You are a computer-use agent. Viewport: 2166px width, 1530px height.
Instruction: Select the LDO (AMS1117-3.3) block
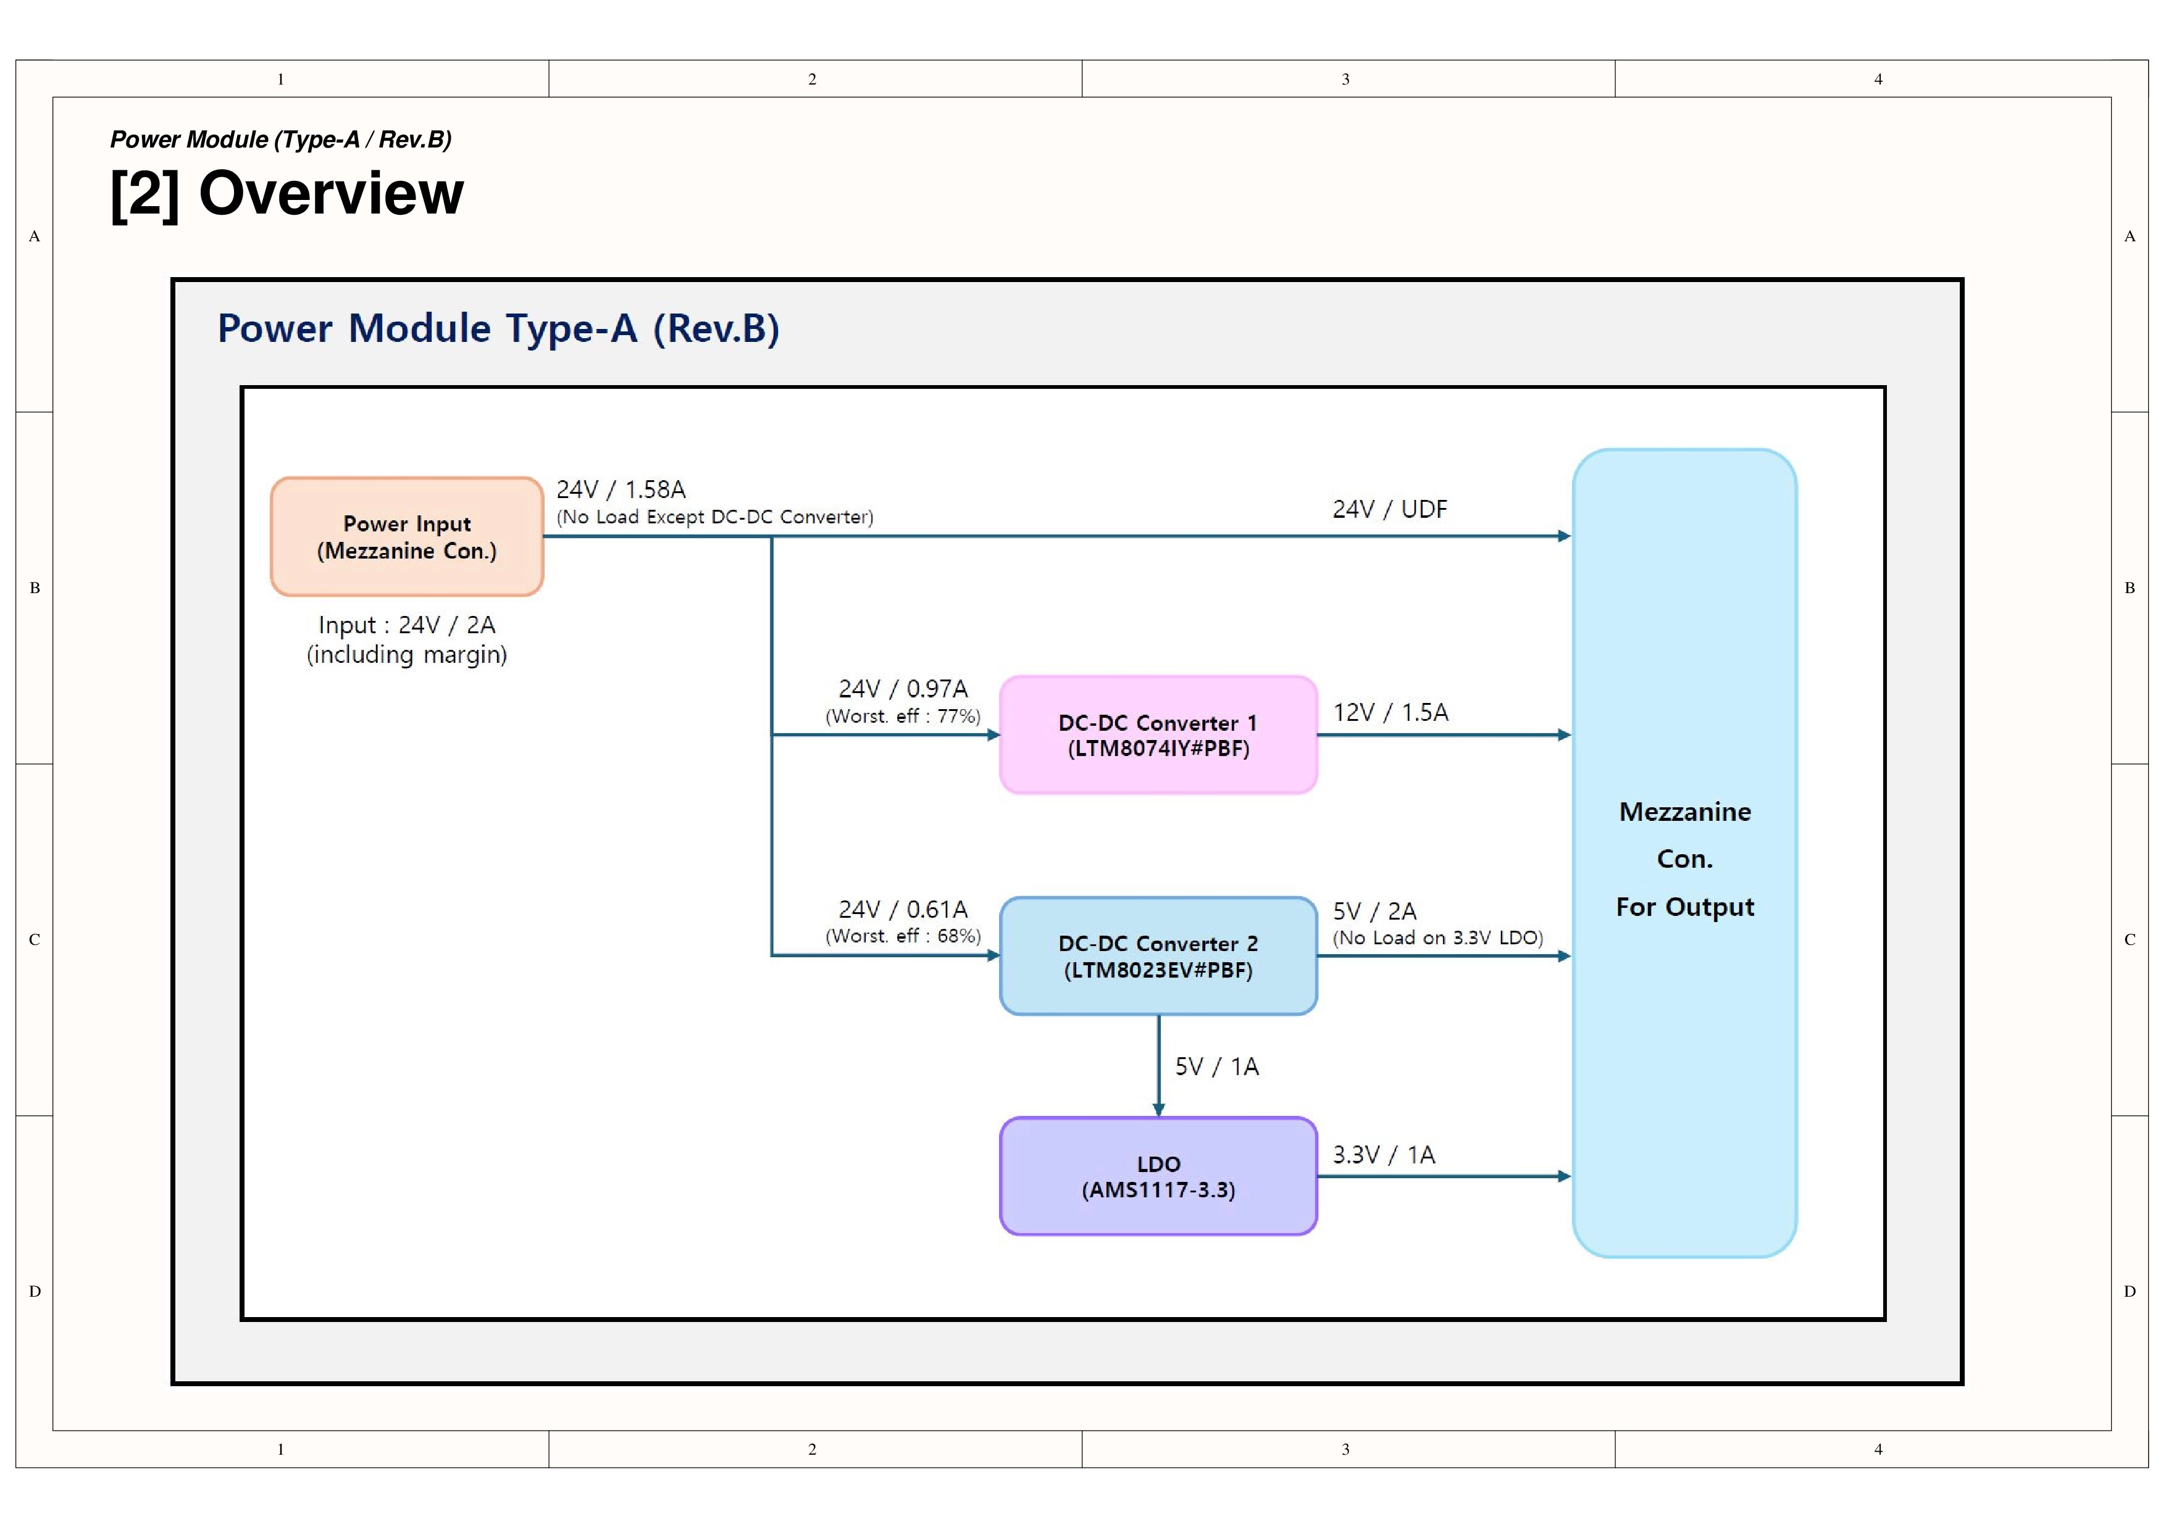click(x=1158, y=1176)
